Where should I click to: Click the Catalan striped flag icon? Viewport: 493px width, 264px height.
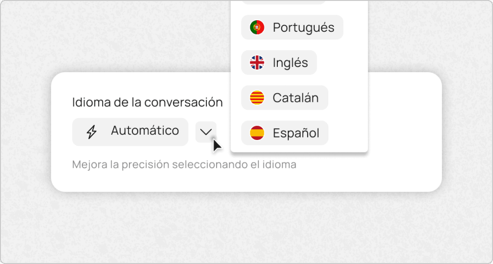pos(257,98)
